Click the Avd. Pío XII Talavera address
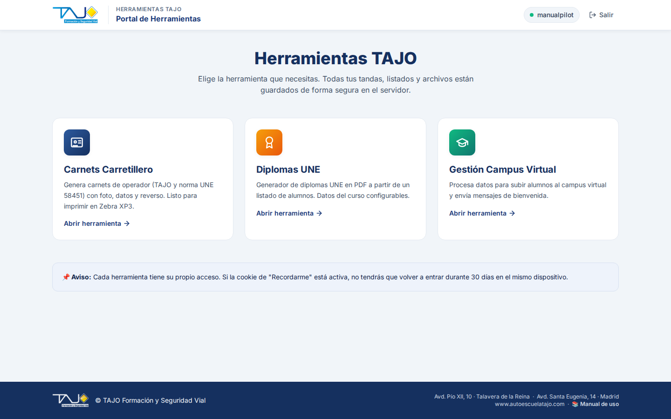This screenshot has width=671, height=419. point(482,397)
